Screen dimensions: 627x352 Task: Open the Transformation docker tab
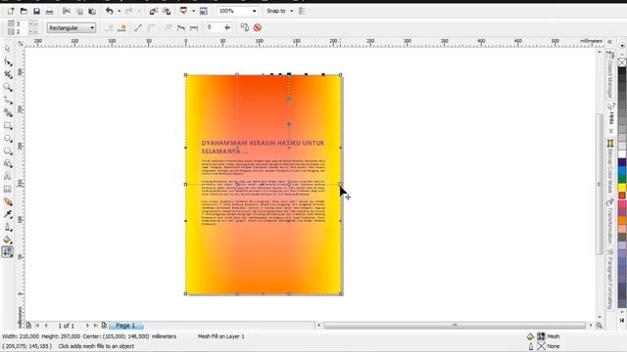point(610,222)
